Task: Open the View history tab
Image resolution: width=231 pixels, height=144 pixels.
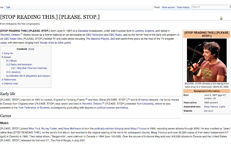Action: point(183,7)
